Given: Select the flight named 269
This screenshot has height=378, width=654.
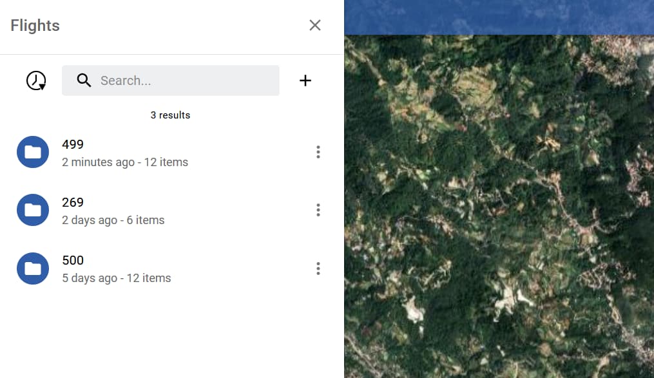Looking at the screenshot, I should point(73,202).
